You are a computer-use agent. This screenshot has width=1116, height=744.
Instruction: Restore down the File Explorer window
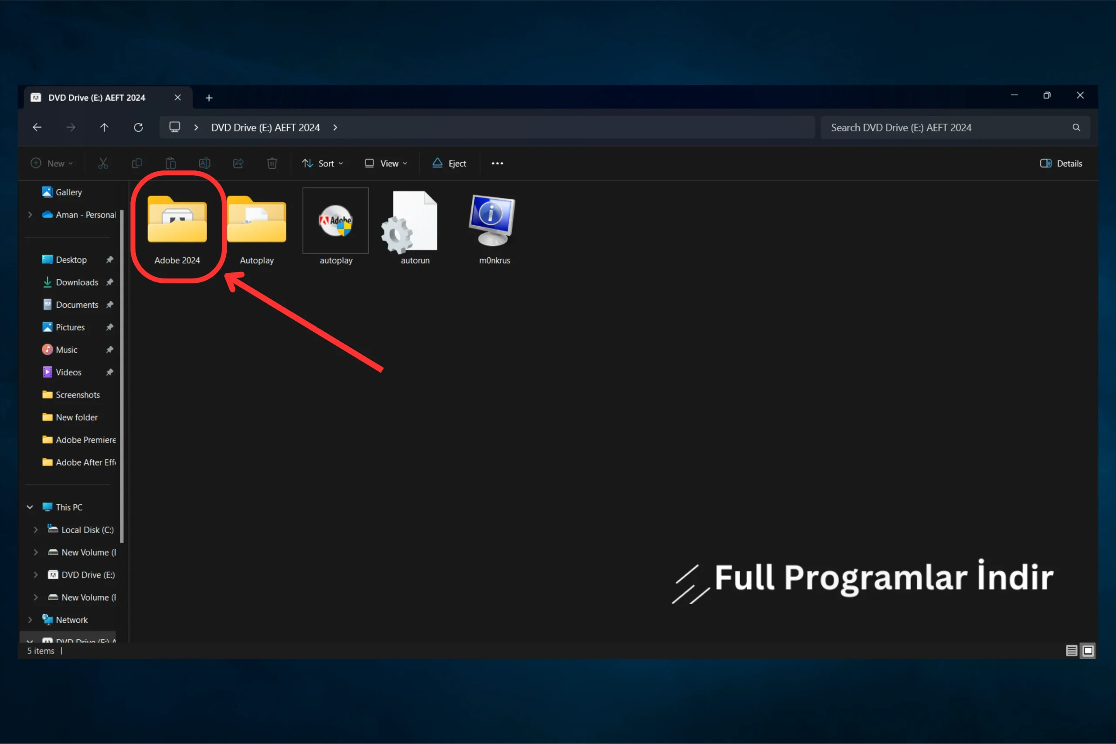[1047, 95]
